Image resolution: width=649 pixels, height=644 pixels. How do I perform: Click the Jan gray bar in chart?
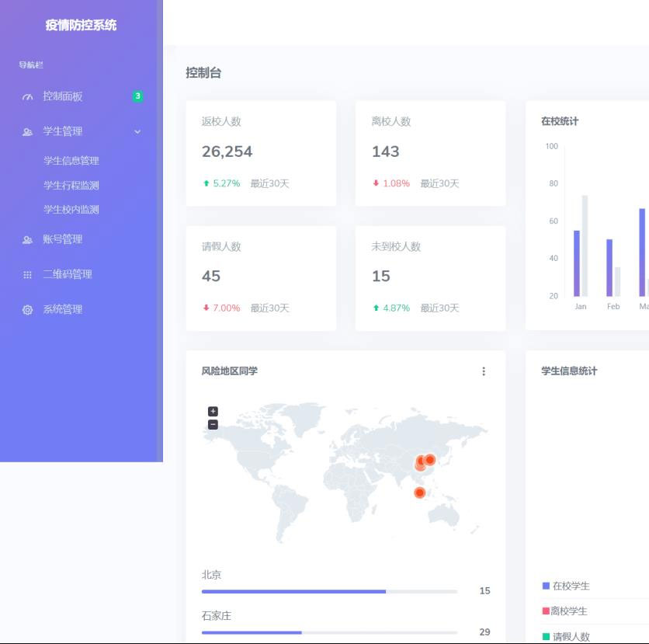[585, 246]
